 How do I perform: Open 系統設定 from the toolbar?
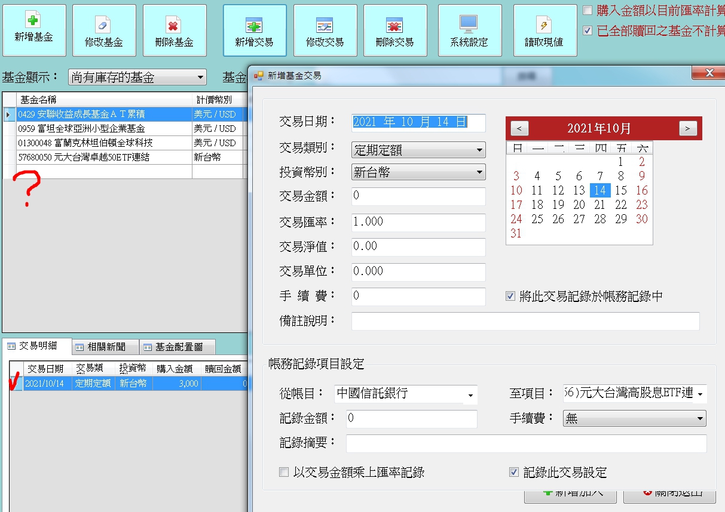click(x=470, y=30)
